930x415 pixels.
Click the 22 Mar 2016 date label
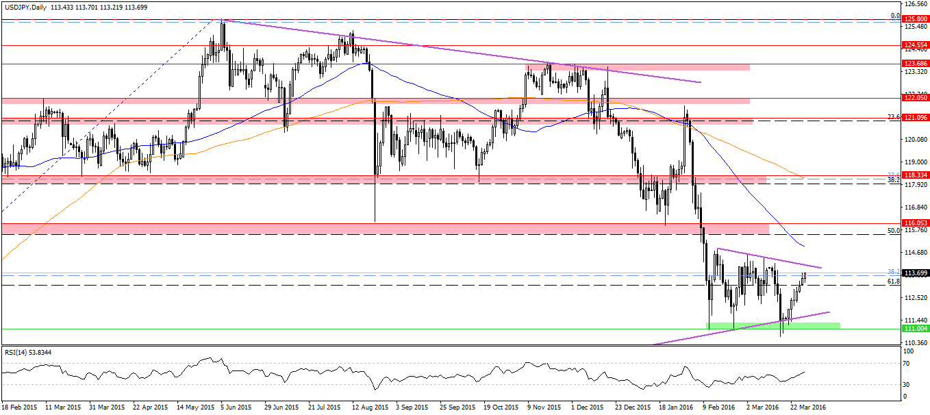click(x=808, y=407)
